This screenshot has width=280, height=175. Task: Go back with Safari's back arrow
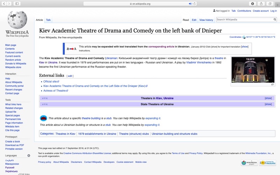(x=4, y=3)
